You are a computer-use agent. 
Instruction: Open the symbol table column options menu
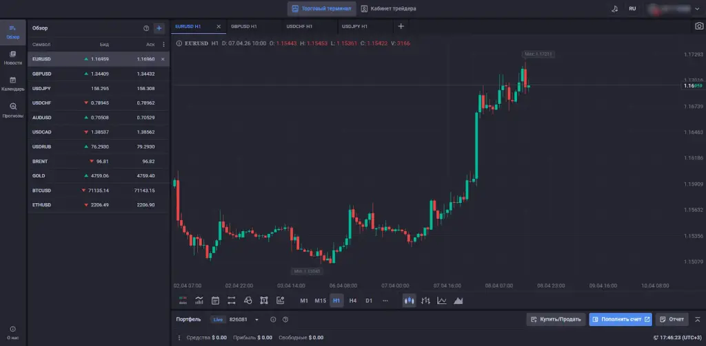click(x=163, y=45)
